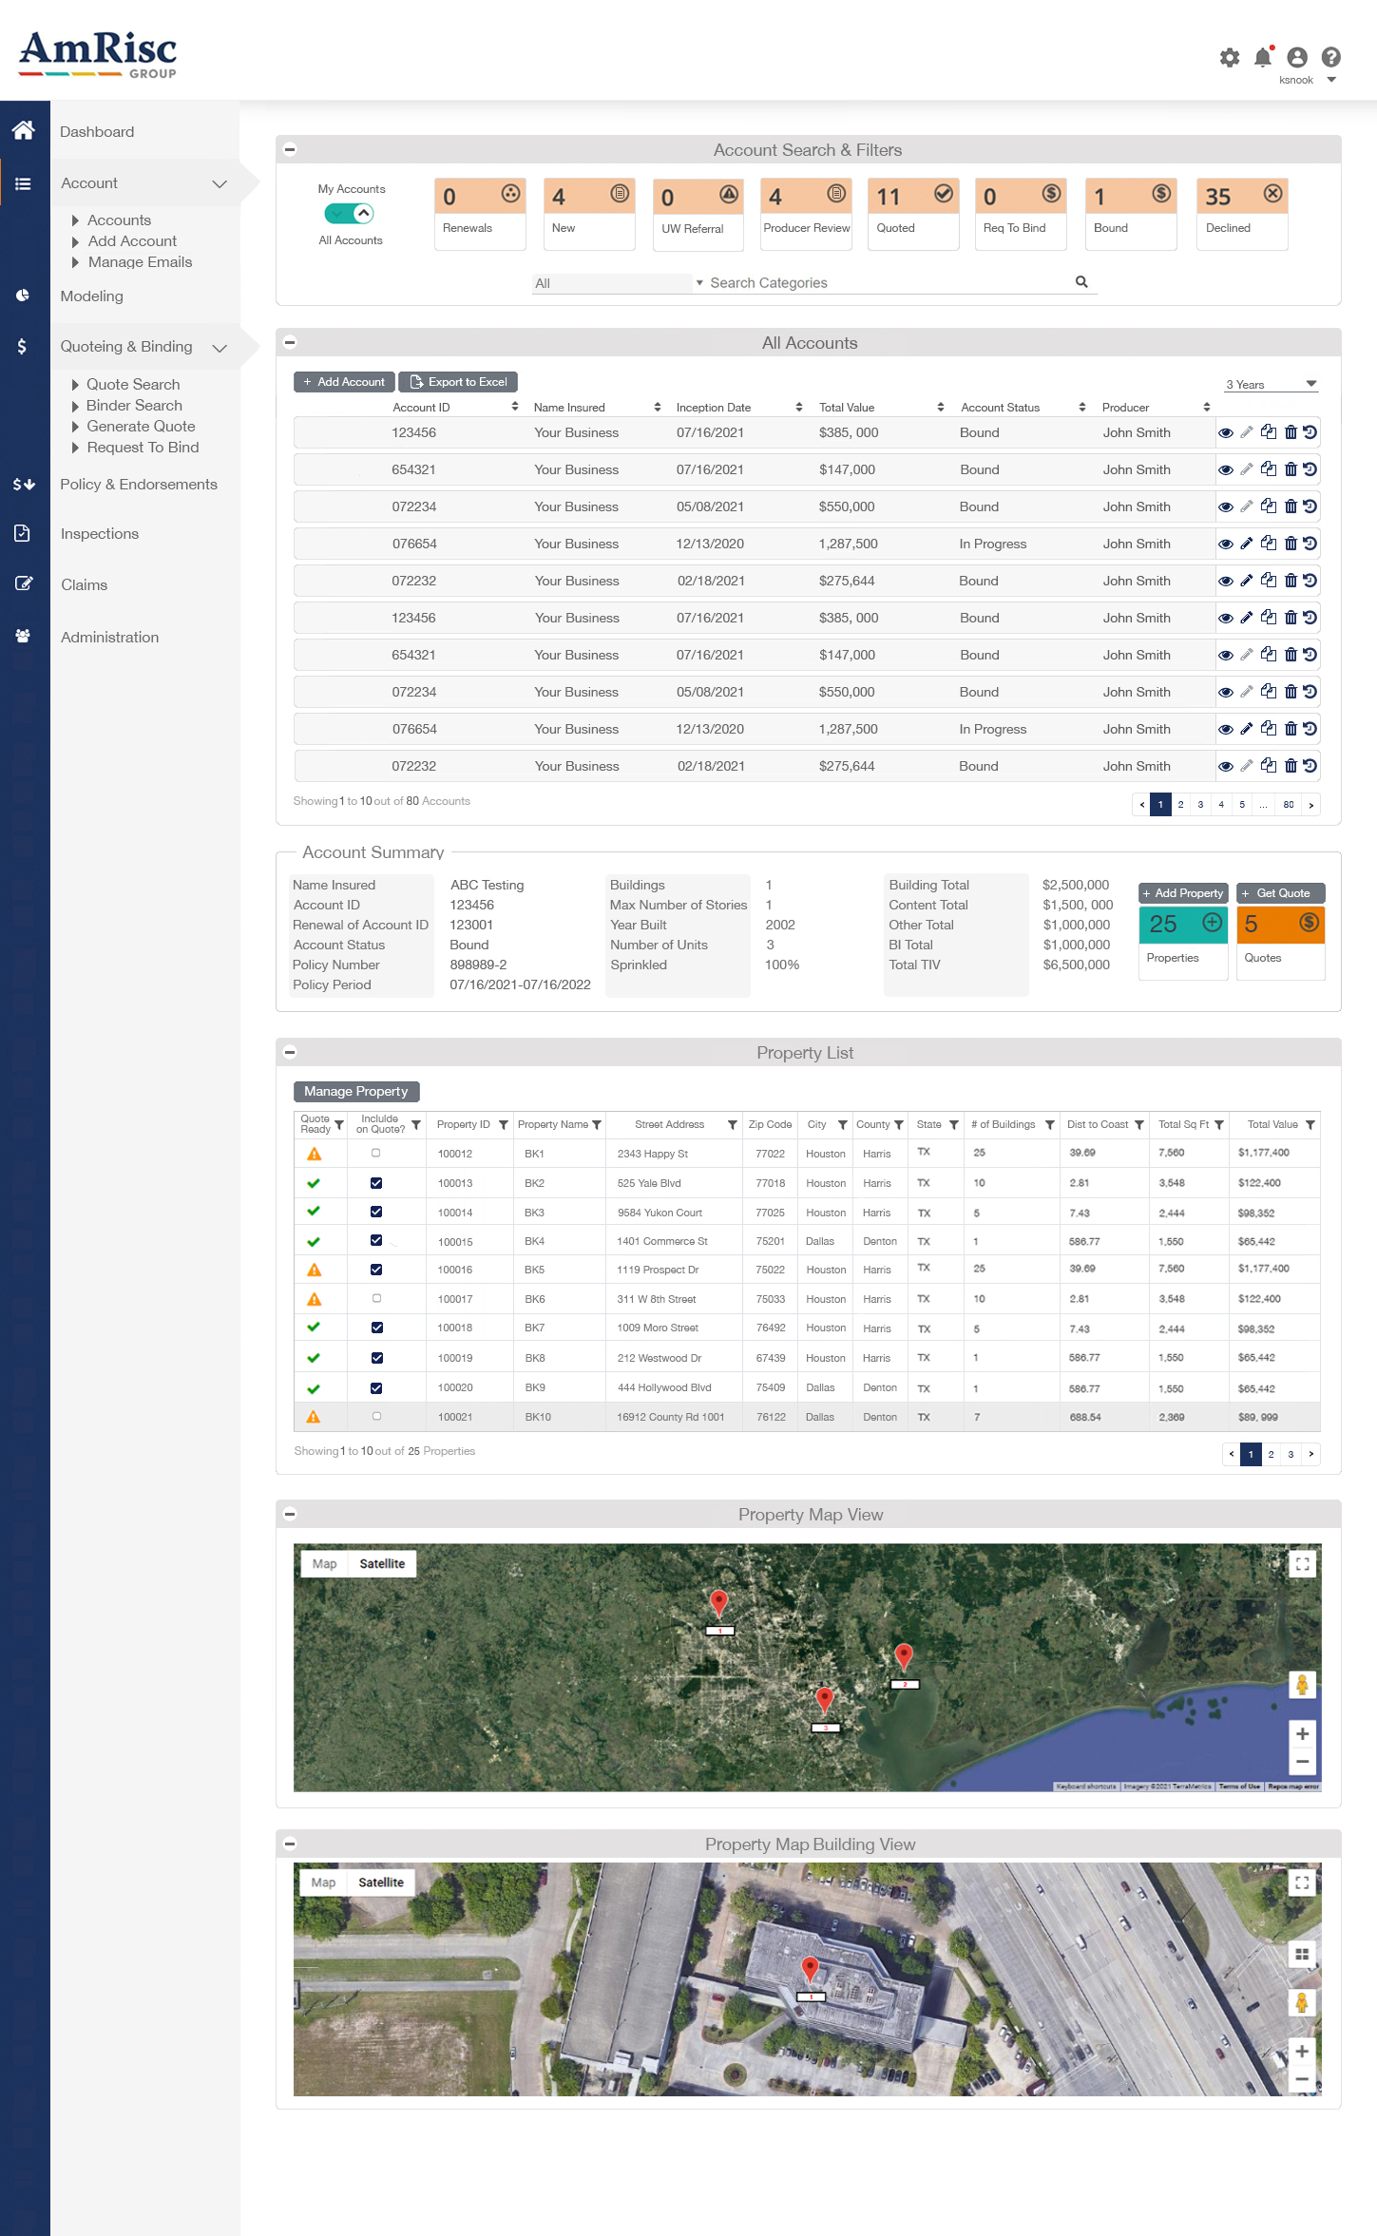The height and width of the screenshot is (2236, 1377).
Task: Click the settings gear icon
Action: point(1230,58)
